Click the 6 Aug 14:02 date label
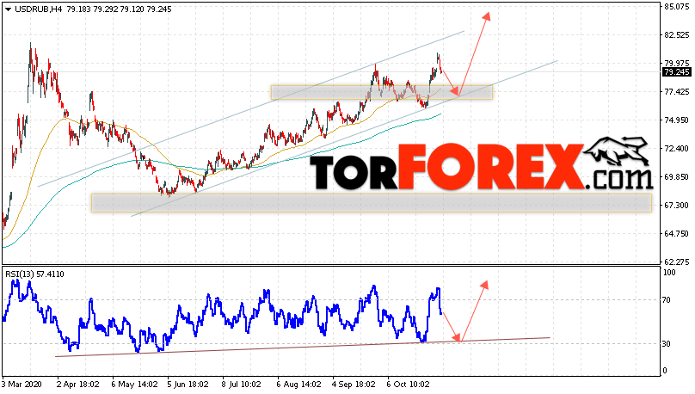This screenshot has height=394, width=695. [x=298, y=385]
